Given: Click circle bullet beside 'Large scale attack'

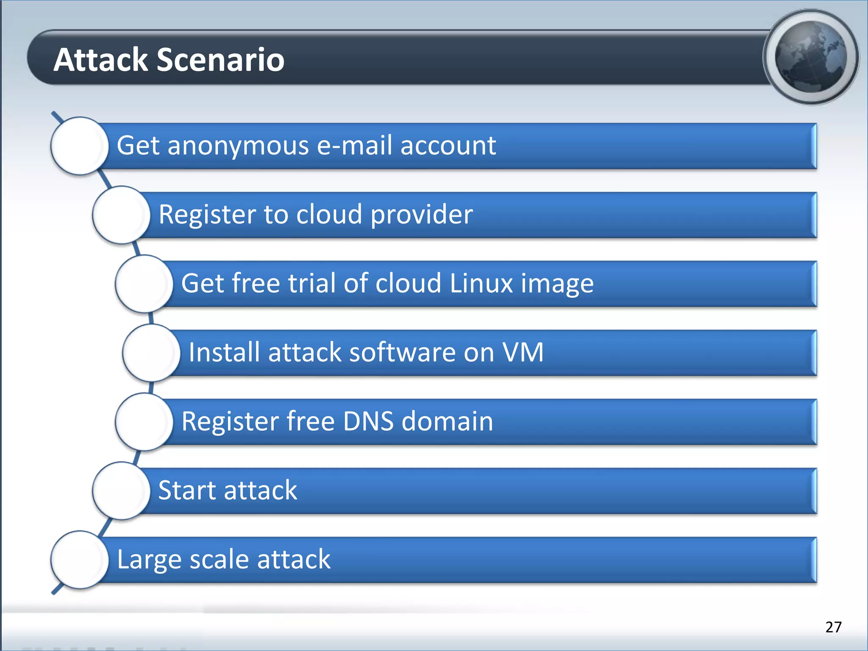Looking at the screenshot, I should (80, 560).
